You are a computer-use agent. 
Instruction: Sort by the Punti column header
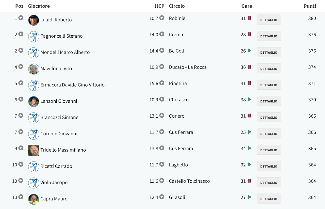click(310, 6)
